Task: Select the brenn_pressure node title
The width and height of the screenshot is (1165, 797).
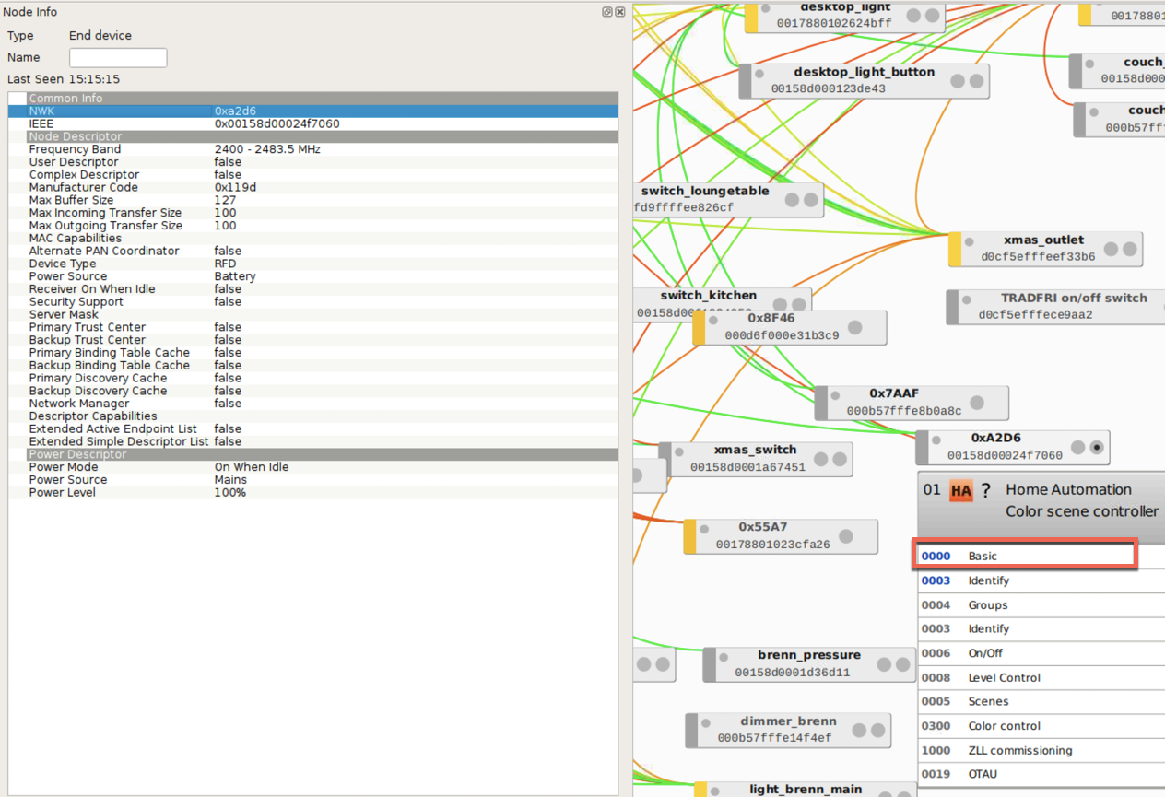Action: (x=809, y=655)
